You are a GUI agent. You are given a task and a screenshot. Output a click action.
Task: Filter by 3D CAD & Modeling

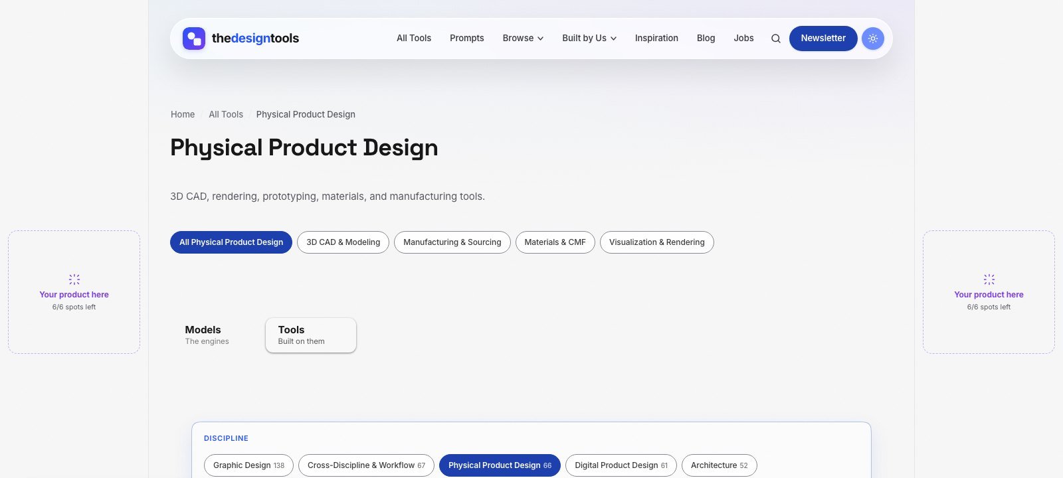click(x=343, y=242)
